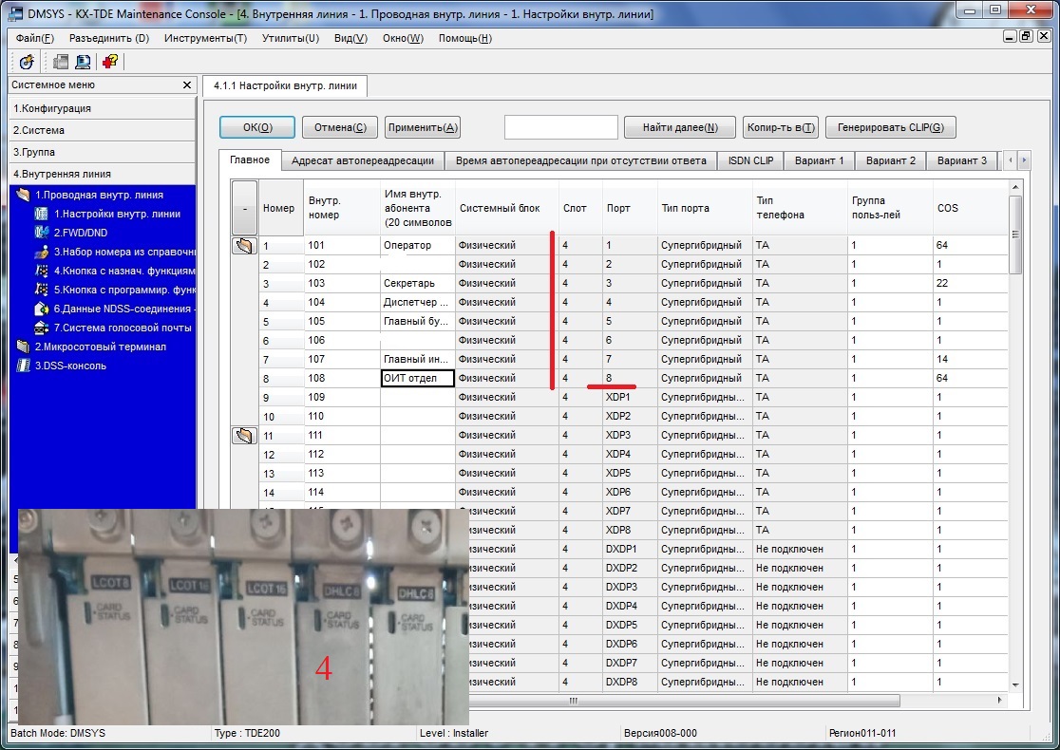Image resolution: width=1060 pixels, height=750 pixels.
Task: Click the Секретарь name cell
Action: tap(418, 283)
